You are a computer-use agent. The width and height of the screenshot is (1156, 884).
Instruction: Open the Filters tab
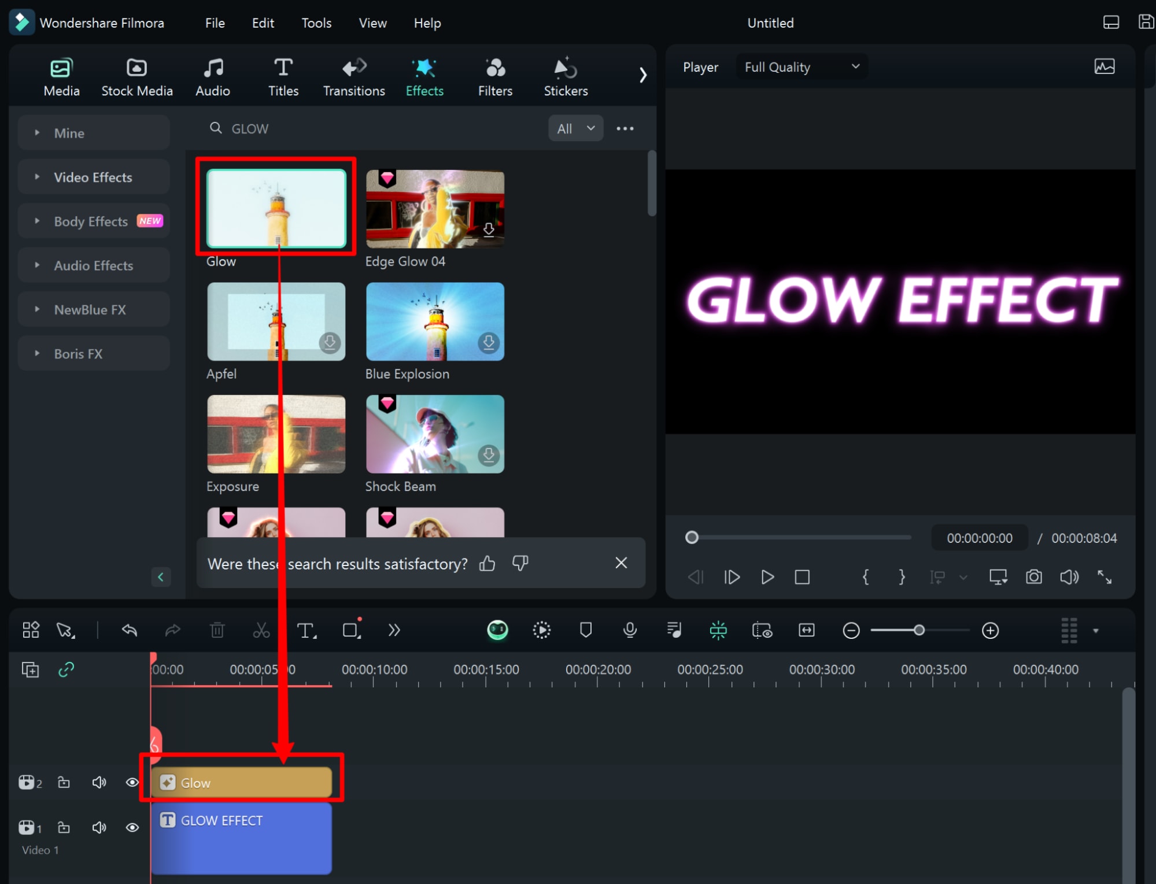[494, 78]
